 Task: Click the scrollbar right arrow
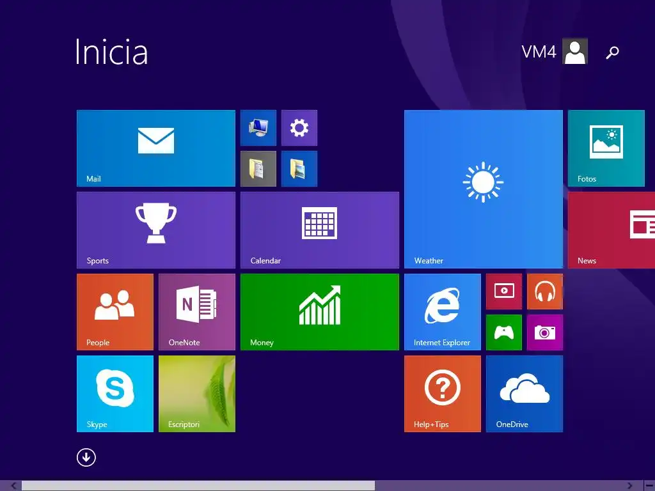629,486
